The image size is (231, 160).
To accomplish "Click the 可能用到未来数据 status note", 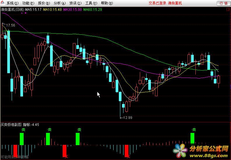I will point(15,157).
